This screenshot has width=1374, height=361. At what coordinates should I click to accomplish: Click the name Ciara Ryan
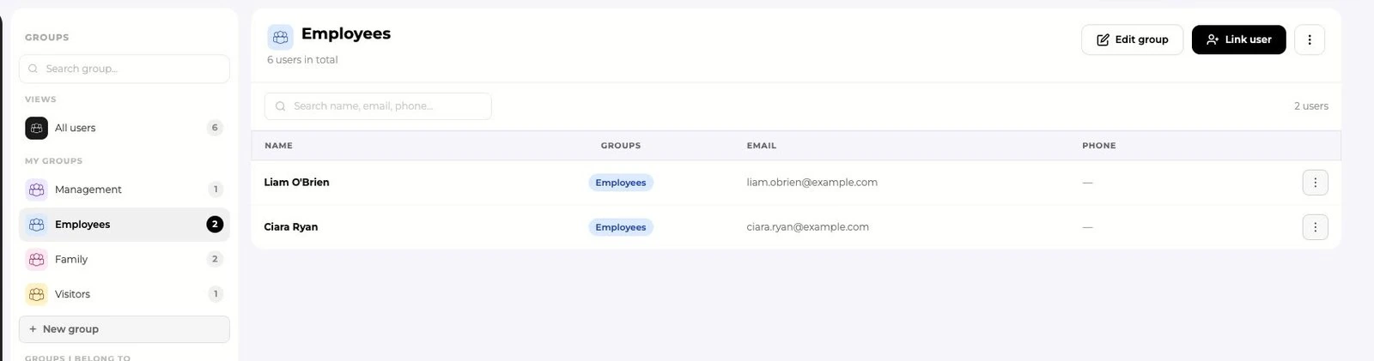click(290, 227)
